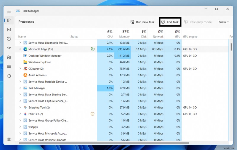The width and height of the screenshot is (237, 150).
Task: Click the Avast Antivirus icon
Action: click(x=25, y=75)
